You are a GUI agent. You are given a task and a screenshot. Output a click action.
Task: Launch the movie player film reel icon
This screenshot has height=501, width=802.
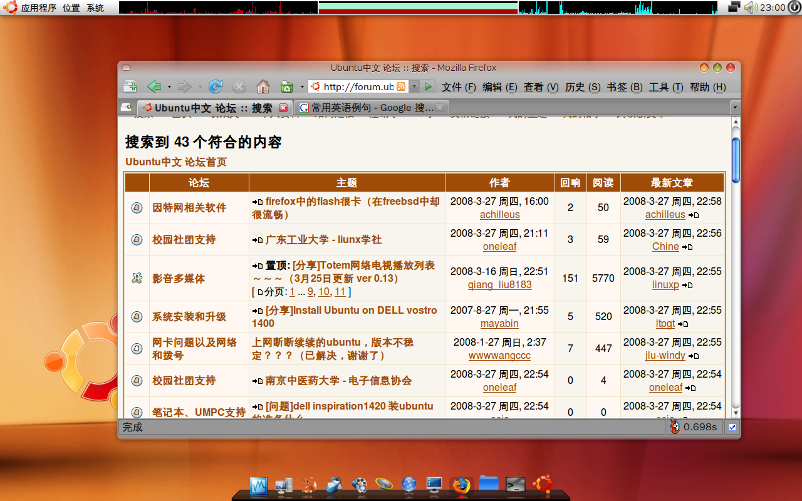[359, 485]
